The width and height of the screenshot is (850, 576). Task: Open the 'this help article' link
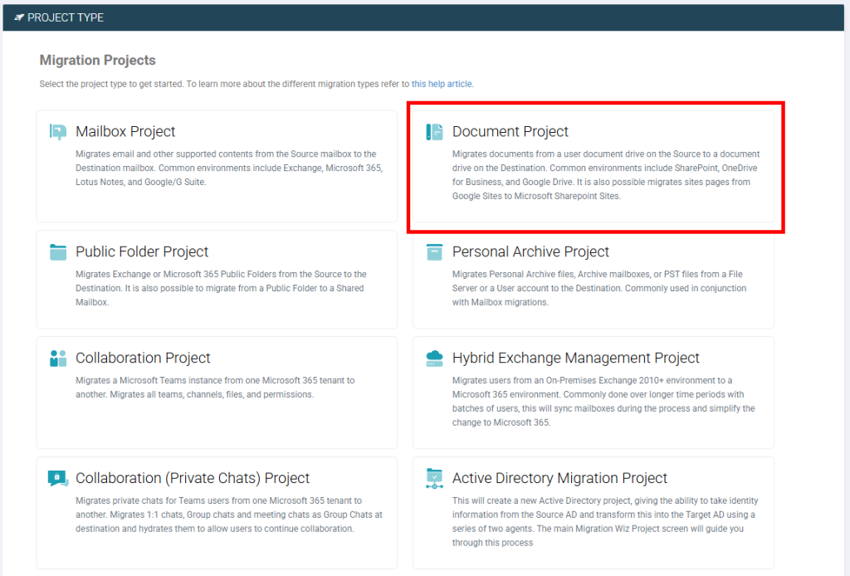[442, 84]
